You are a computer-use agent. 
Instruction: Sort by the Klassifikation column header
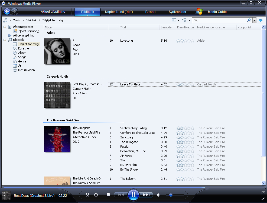pos(186,27)
